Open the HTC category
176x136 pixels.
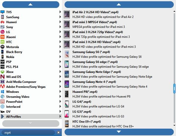(31, 42)
